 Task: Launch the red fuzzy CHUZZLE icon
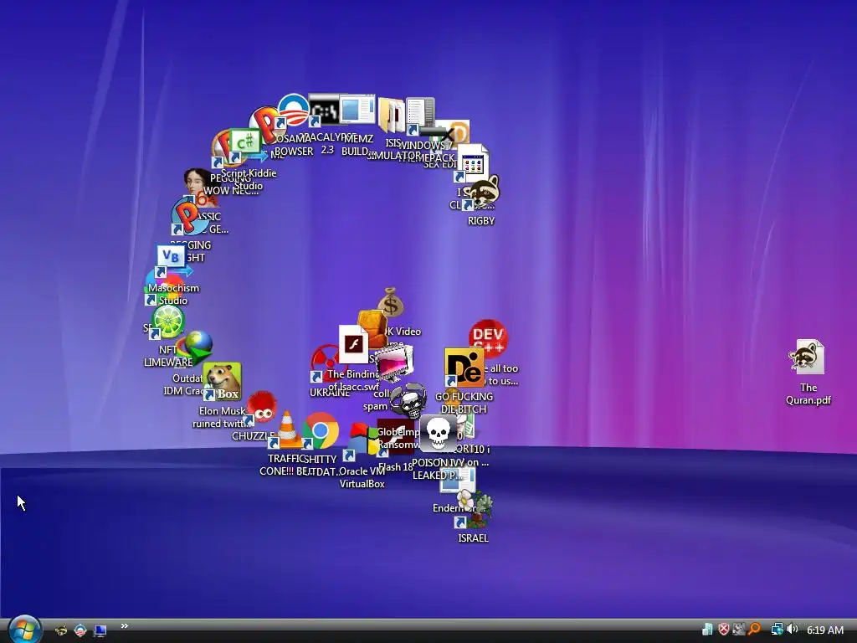pyautogui.click(x=261, y=408)
